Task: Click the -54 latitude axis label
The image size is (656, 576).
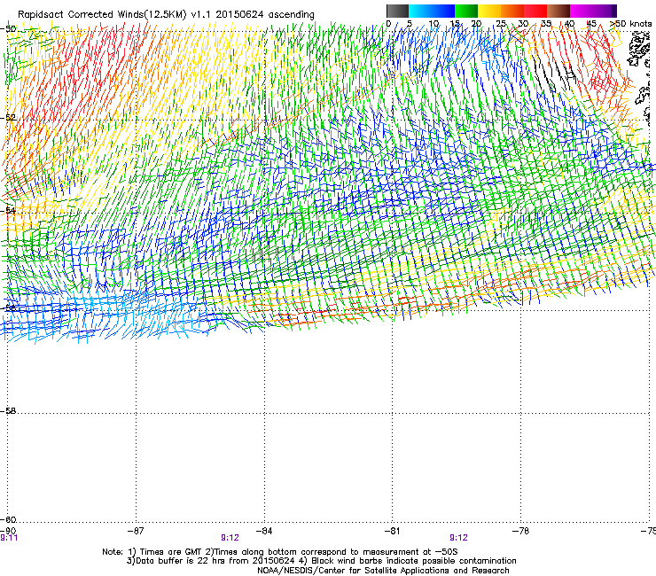Action: click(x=8, y=210)
